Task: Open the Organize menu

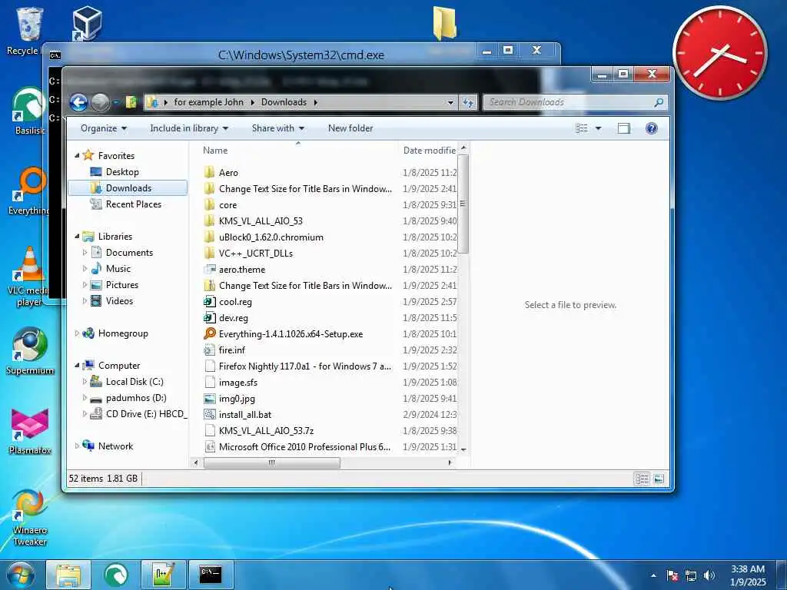Action: tap(104, 128)
